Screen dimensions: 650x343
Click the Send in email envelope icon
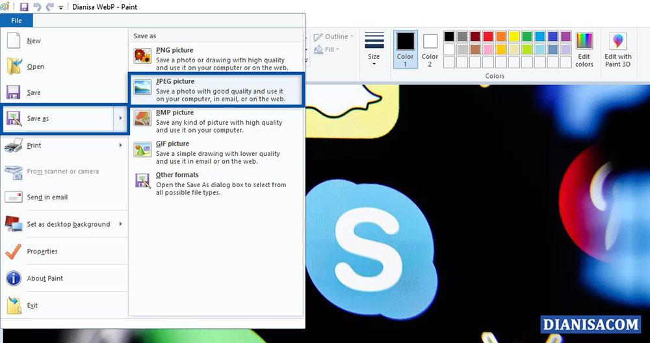pyautogui.click(x=14, y=197)
